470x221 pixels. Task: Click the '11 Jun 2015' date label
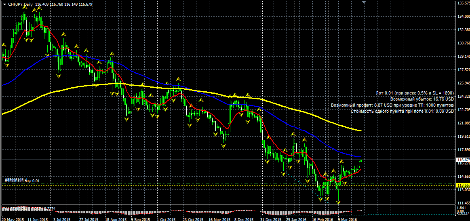coord(38,219)
